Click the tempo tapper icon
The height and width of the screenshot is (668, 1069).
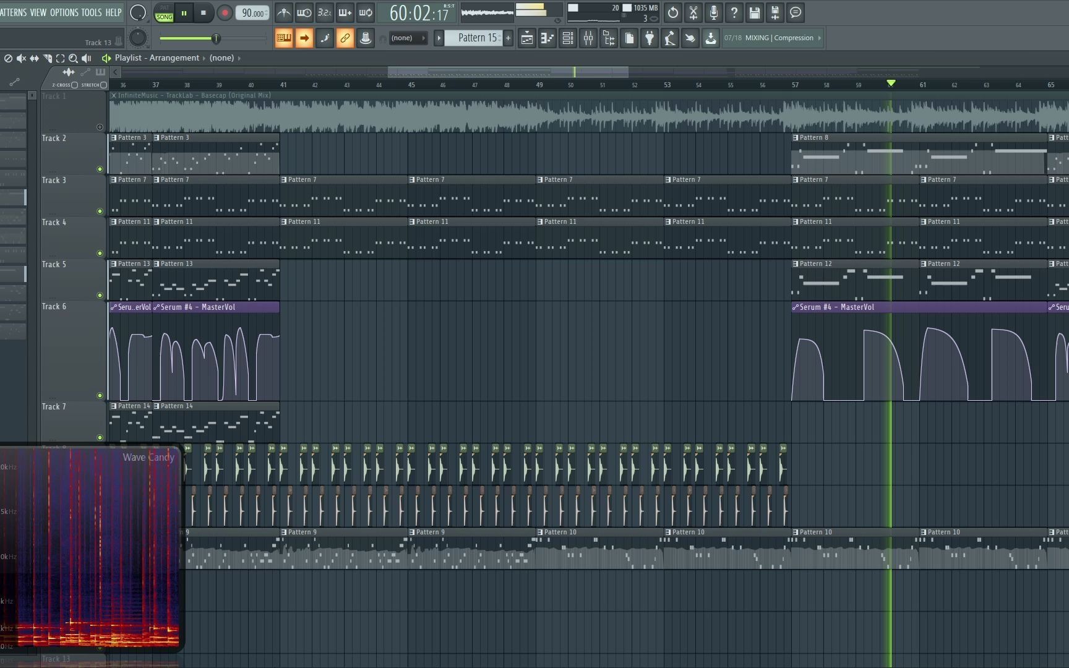pos(670,38)
